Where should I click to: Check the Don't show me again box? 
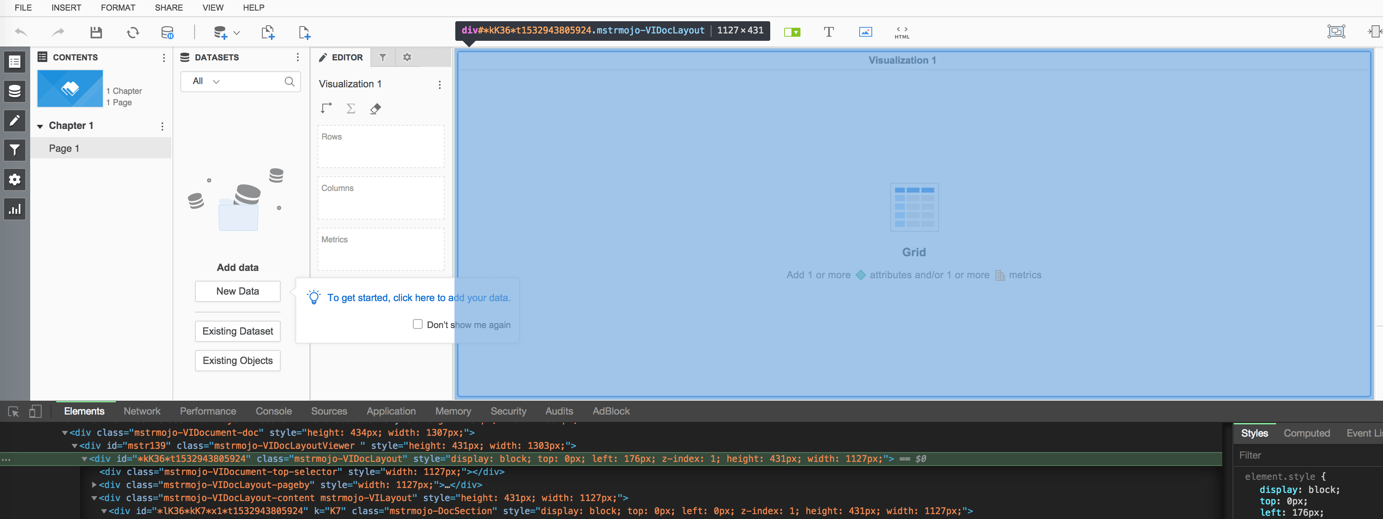(417, 324)
